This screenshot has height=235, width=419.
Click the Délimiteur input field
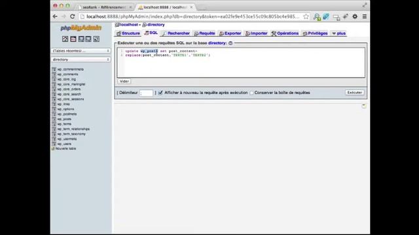point(146,93)
